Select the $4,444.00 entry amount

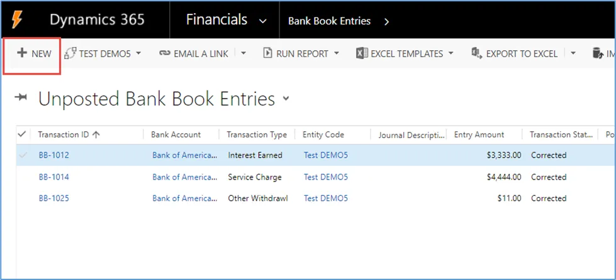(504, 177)
